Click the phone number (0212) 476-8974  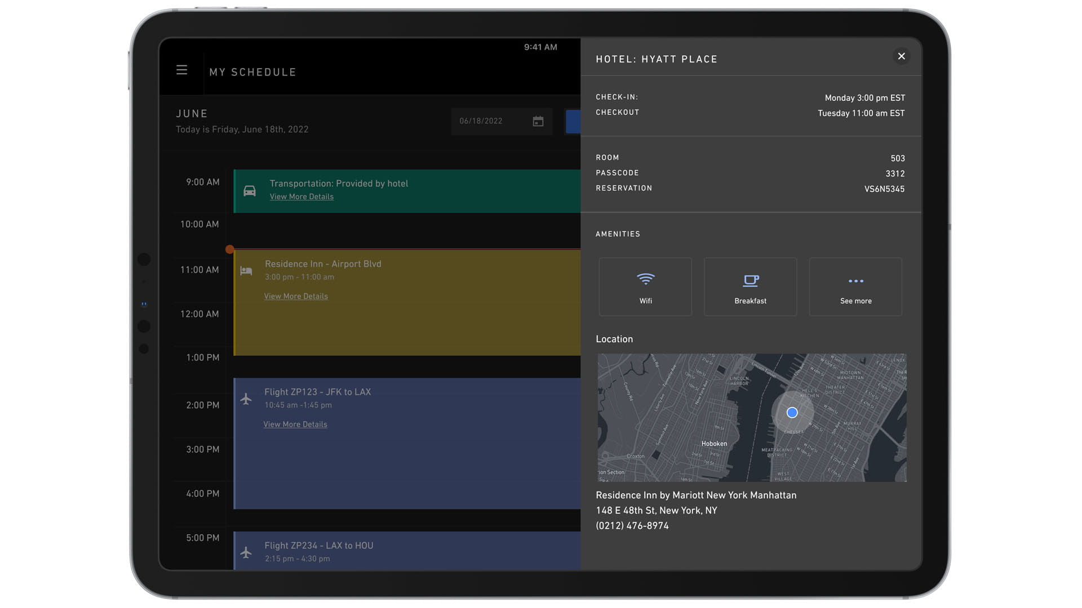tap(632, 526)
